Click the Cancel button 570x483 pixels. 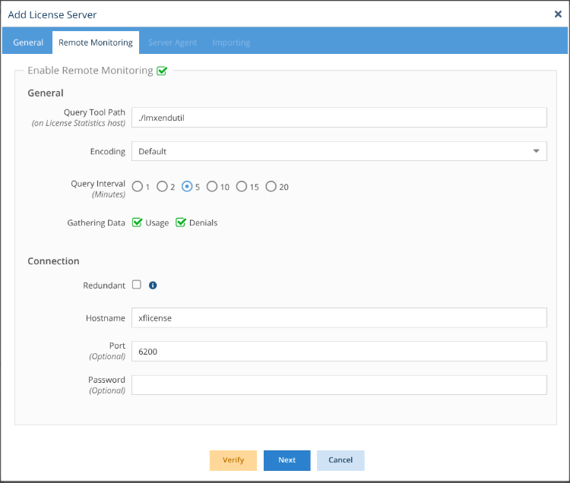[340, 460]
